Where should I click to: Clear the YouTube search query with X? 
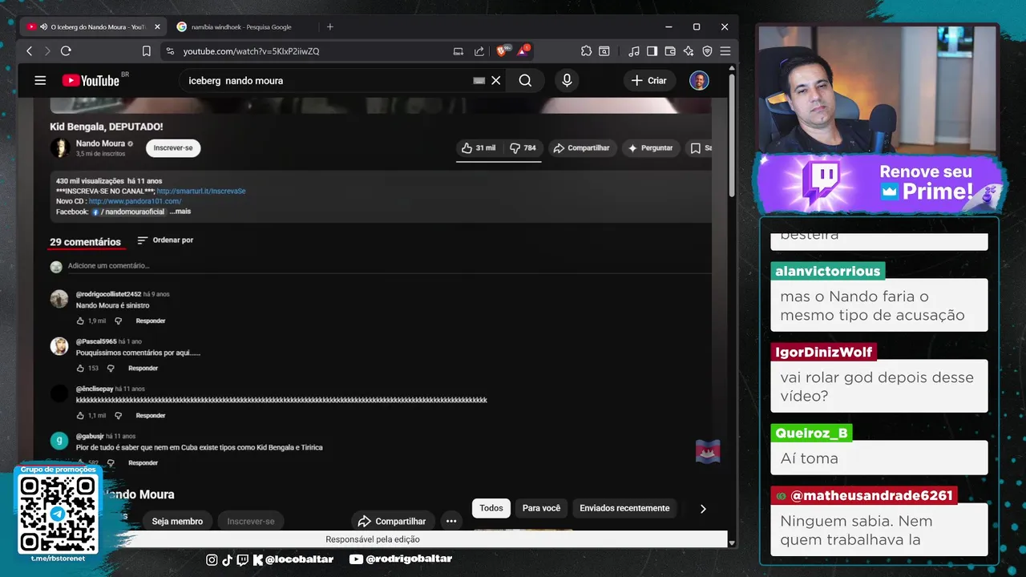coord(496,80)
